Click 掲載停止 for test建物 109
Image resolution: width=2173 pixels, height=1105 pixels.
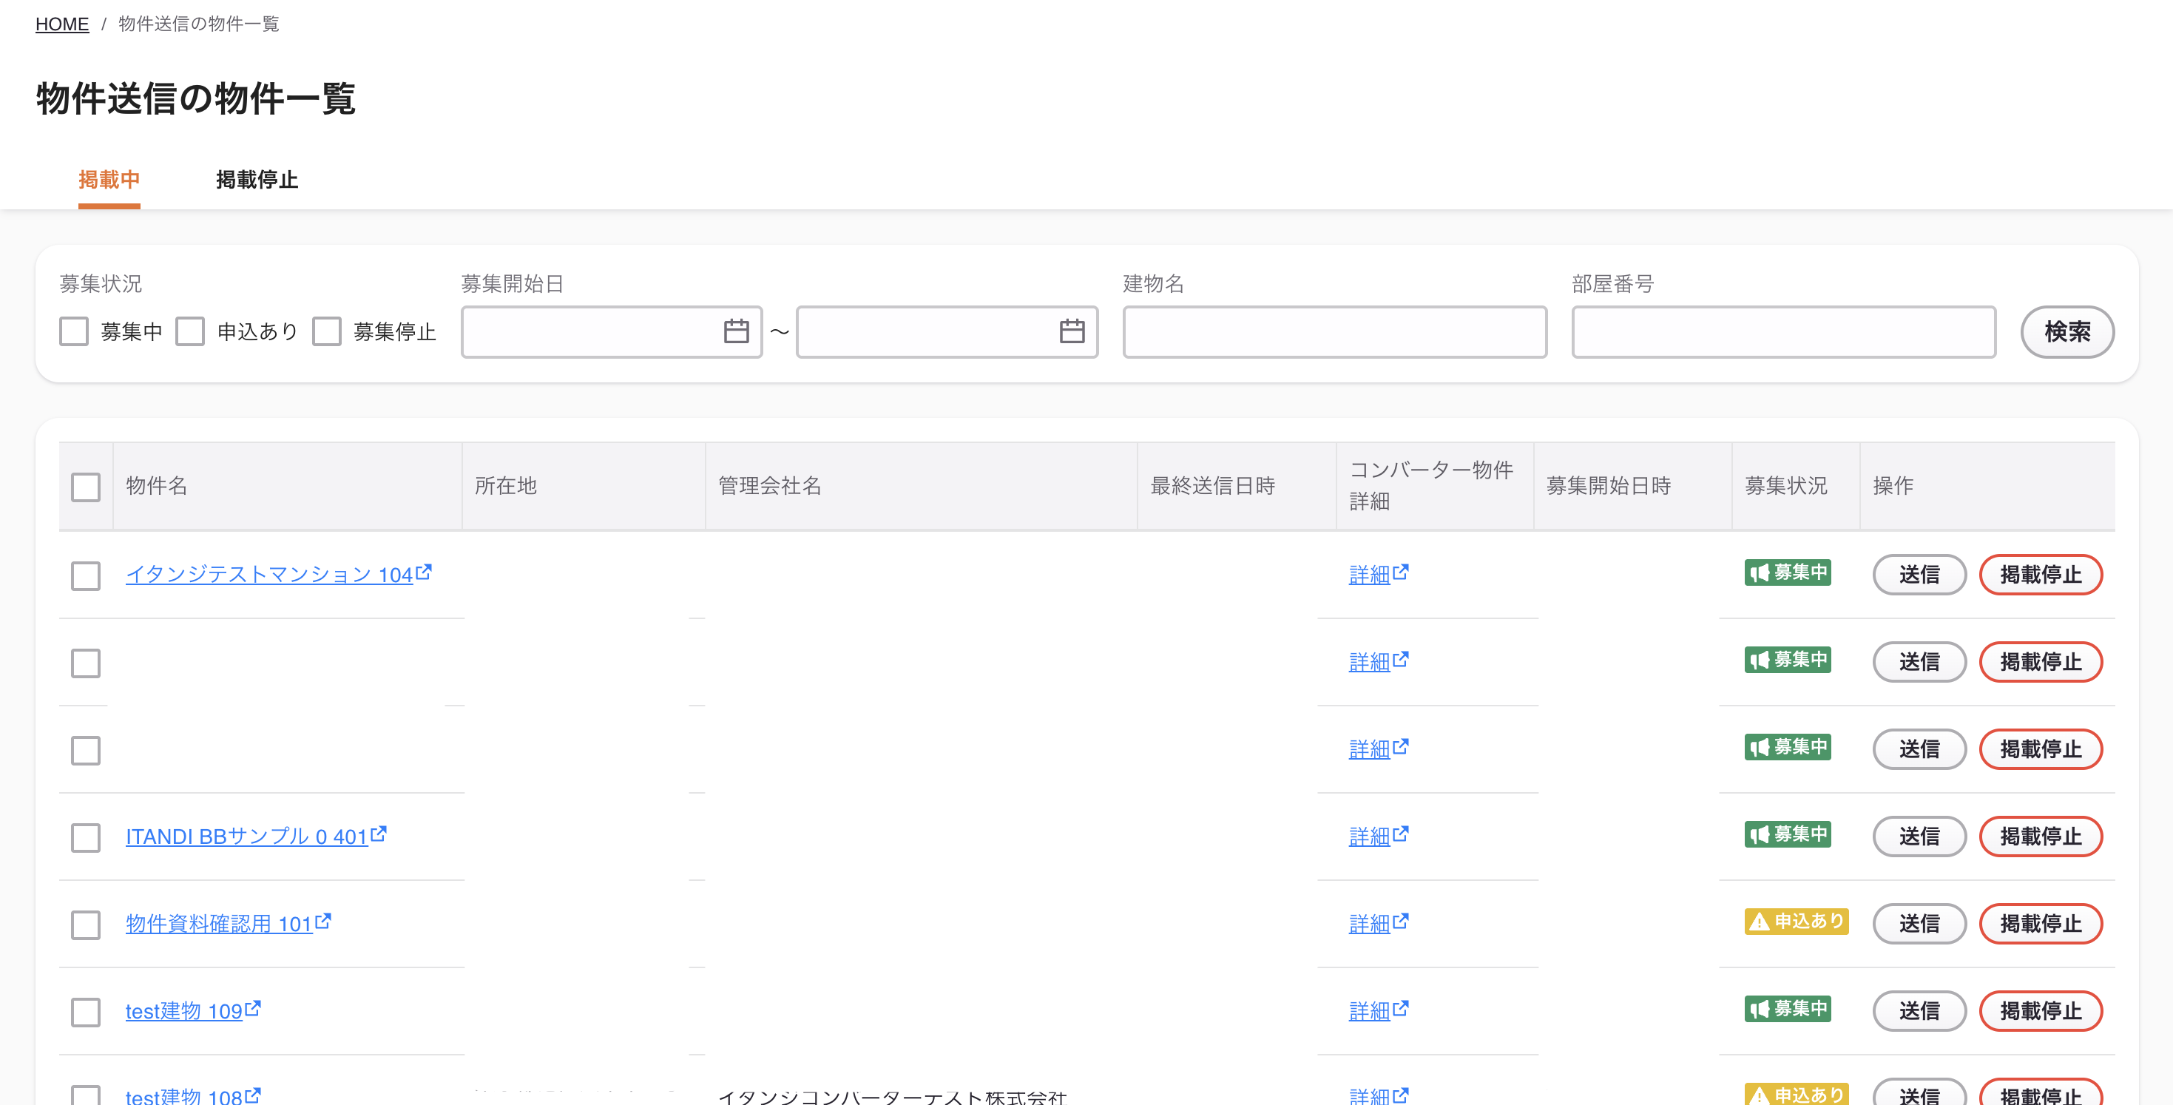[2041, 1010]
